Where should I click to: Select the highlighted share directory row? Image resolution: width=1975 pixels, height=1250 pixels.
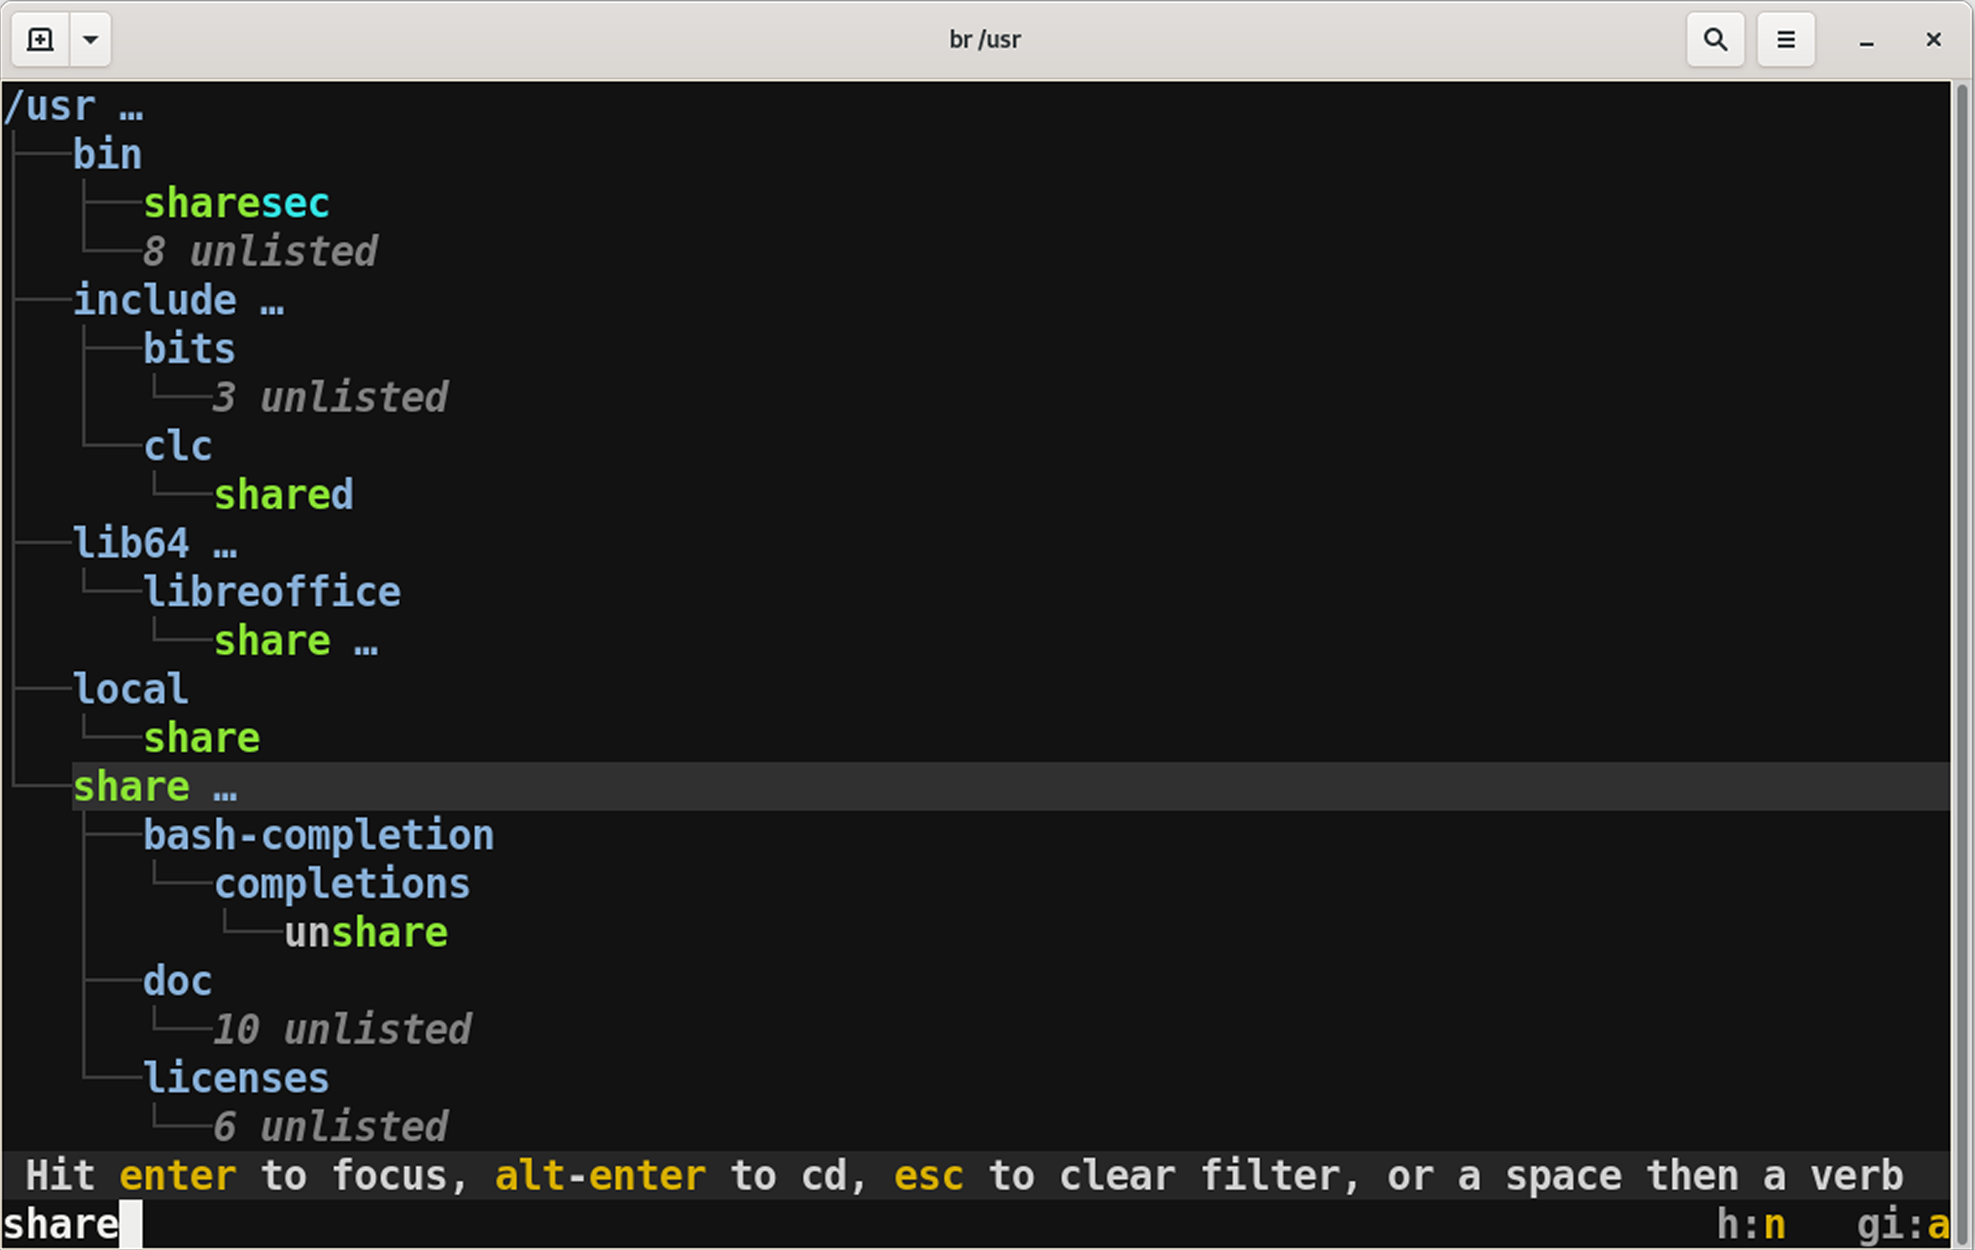[x=132, y=787]
